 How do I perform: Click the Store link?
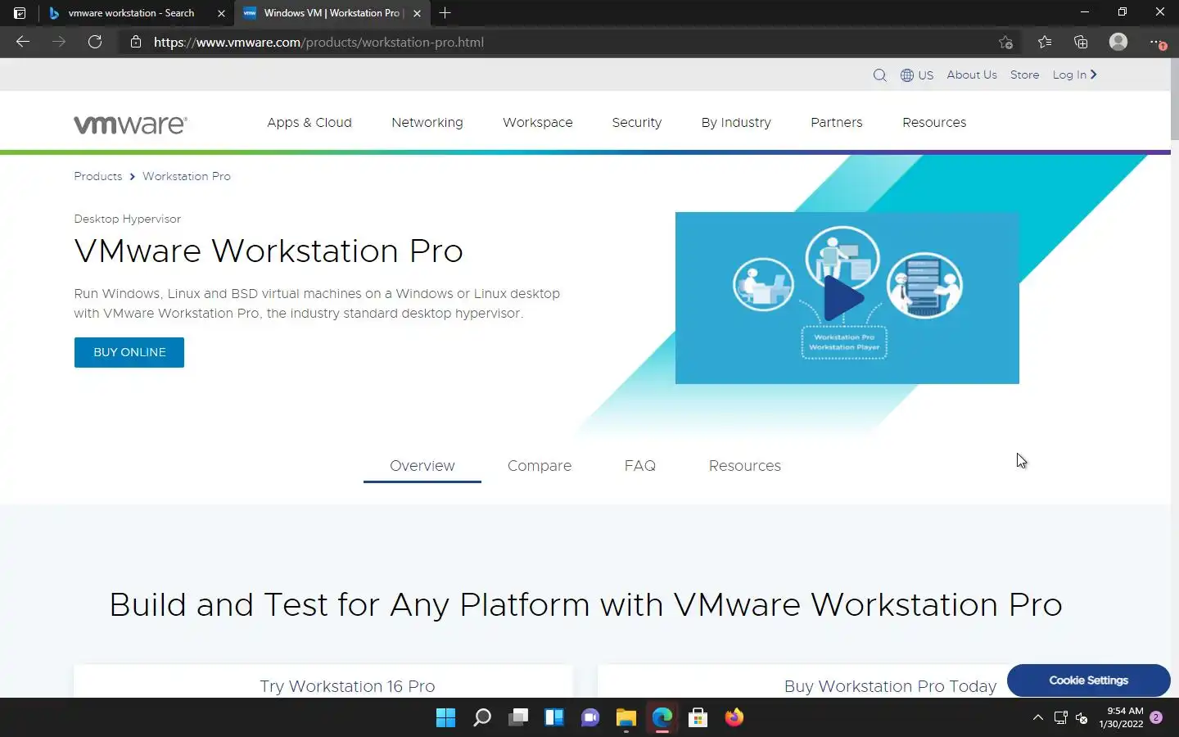point(1024,75)
